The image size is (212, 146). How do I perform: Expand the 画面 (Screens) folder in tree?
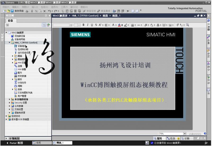click(x=12, y=56)
